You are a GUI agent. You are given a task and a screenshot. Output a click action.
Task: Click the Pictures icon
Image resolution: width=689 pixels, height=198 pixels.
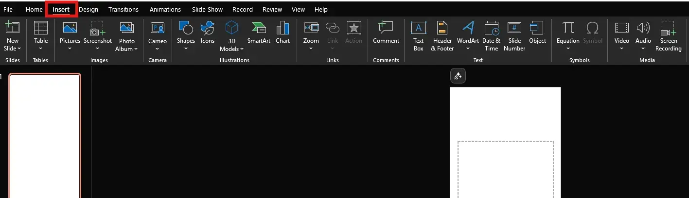pos(70,28)
